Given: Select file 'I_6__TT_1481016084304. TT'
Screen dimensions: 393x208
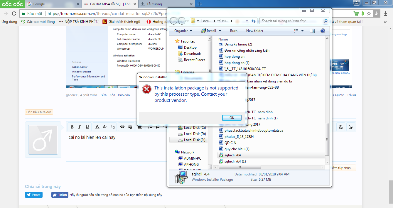Looking at the screenshot, I should (x=243, y=69).
